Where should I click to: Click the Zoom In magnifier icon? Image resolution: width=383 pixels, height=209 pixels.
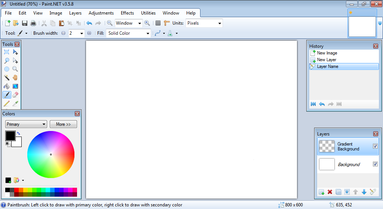(147, 23)
